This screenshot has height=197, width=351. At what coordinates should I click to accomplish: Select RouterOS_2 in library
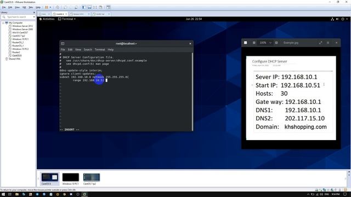coord(18,43)
